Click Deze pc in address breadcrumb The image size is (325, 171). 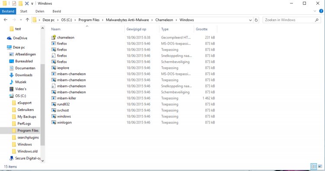point(49,20)
